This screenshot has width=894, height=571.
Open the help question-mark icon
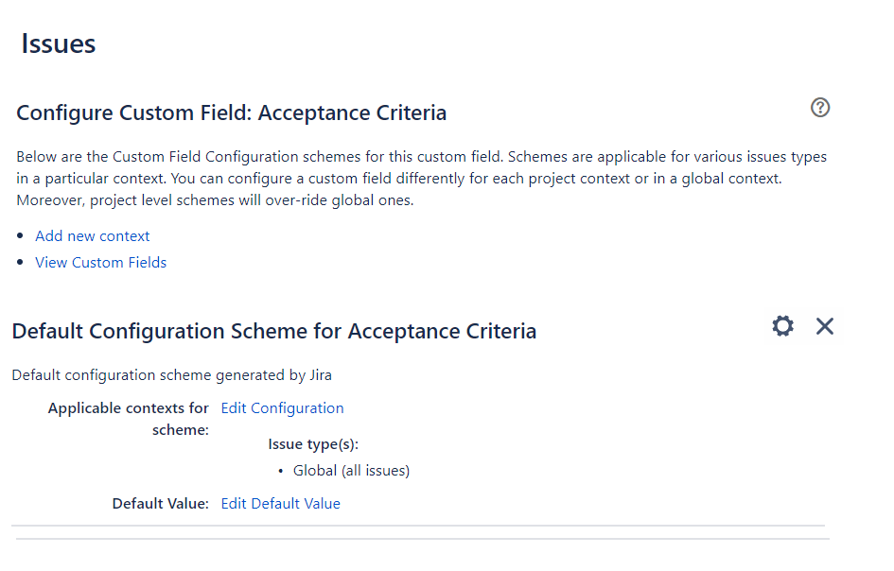click(820, 107)
